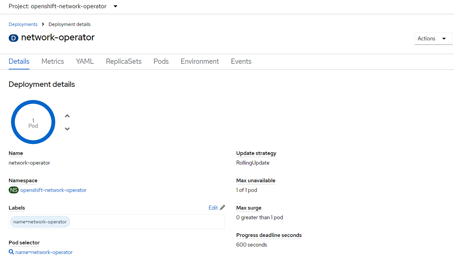
Task: Navigate back via Deployments breadcrumb
Action: click(23, 24)
